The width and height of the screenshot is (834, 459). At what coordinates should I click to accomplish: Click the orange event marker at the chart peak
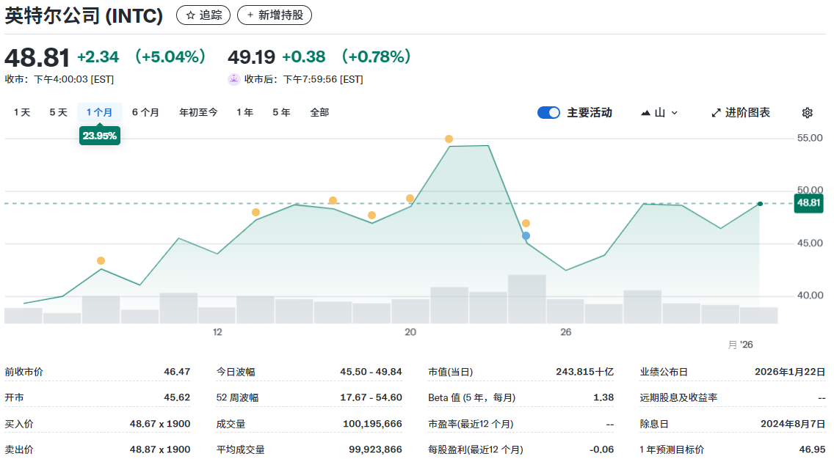[450, 138]
